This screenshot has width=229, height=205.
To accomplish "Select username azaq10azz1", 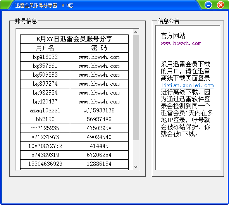I will [45, 110].
